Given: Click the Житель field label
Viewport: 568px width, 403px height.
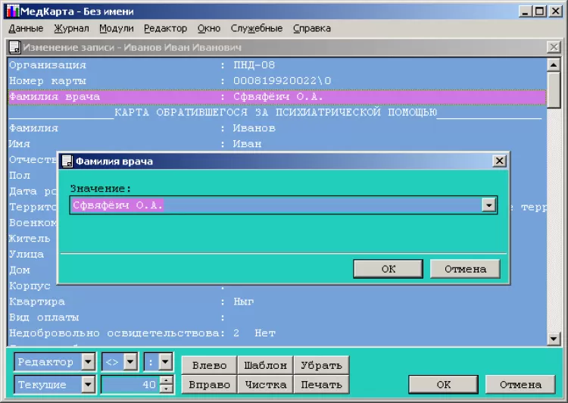Looking at the screenshot, I should coord(30,239).
